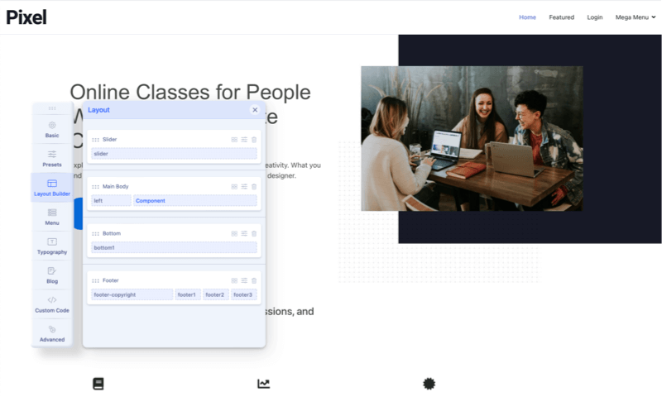Click the 'Main Body' row label
This screenshot has width=662, height=397.
tap(115, 186)
